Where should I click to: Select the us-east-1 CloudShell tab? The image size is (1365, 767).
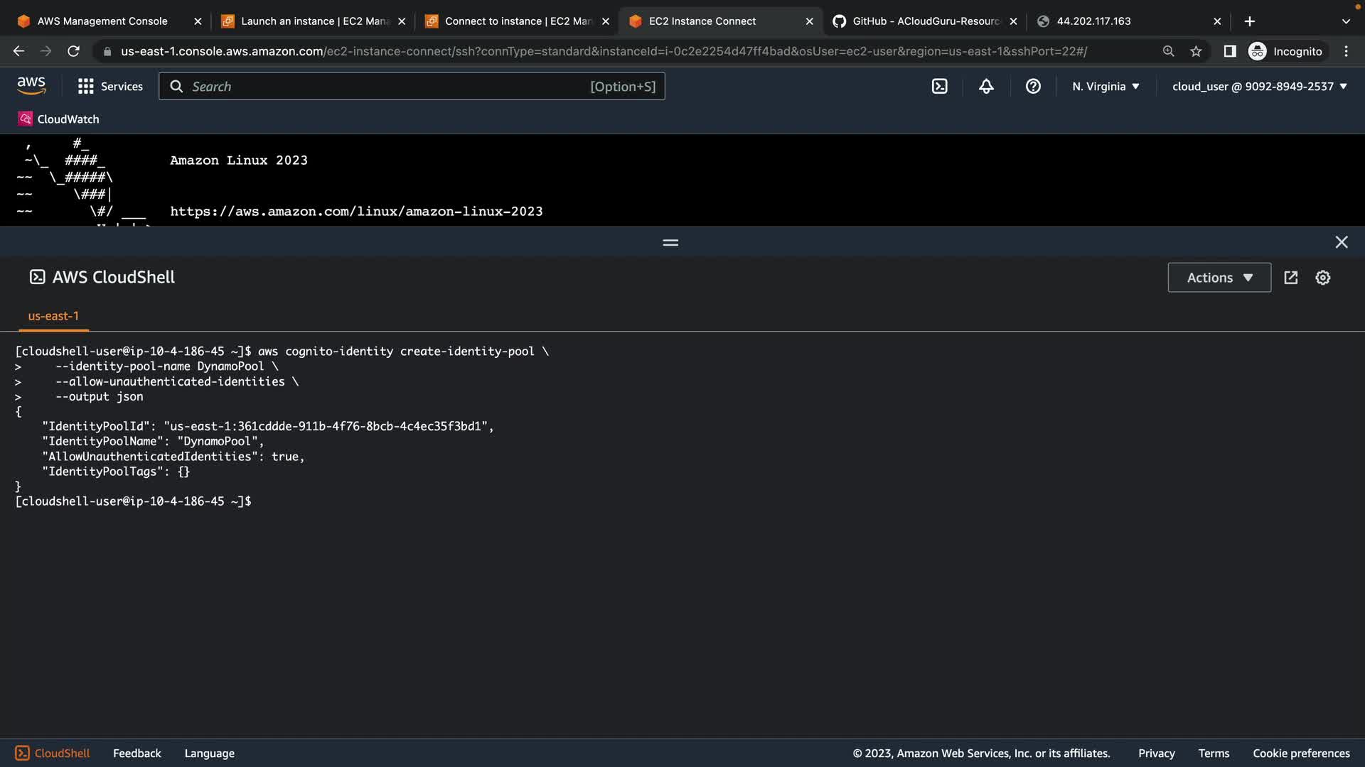pyautogui.click(x=53, y=316)
